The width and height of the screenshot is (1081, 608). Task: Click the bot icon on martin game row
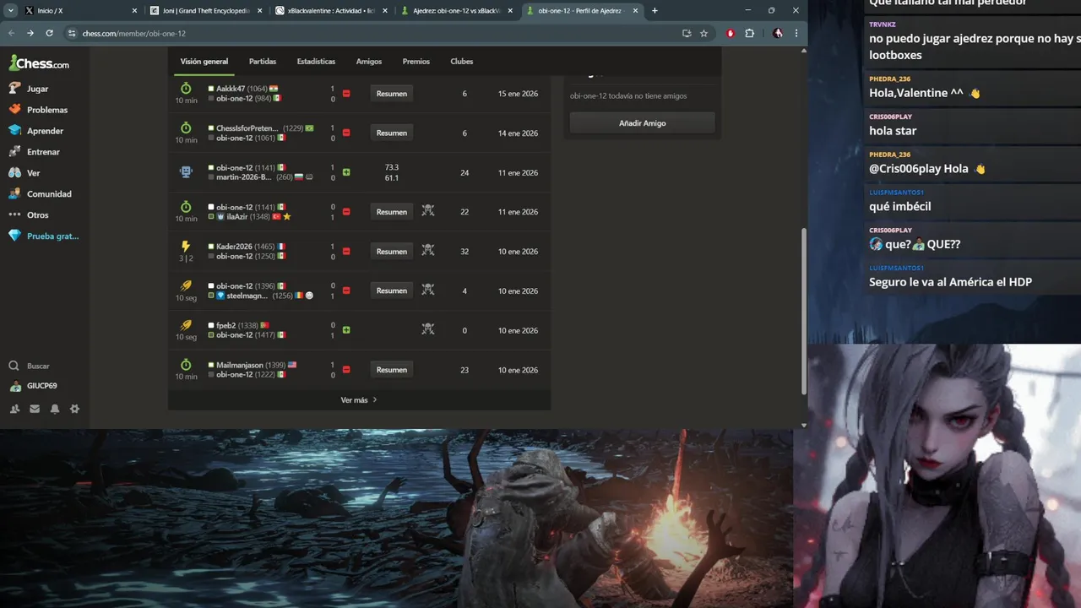186,172
